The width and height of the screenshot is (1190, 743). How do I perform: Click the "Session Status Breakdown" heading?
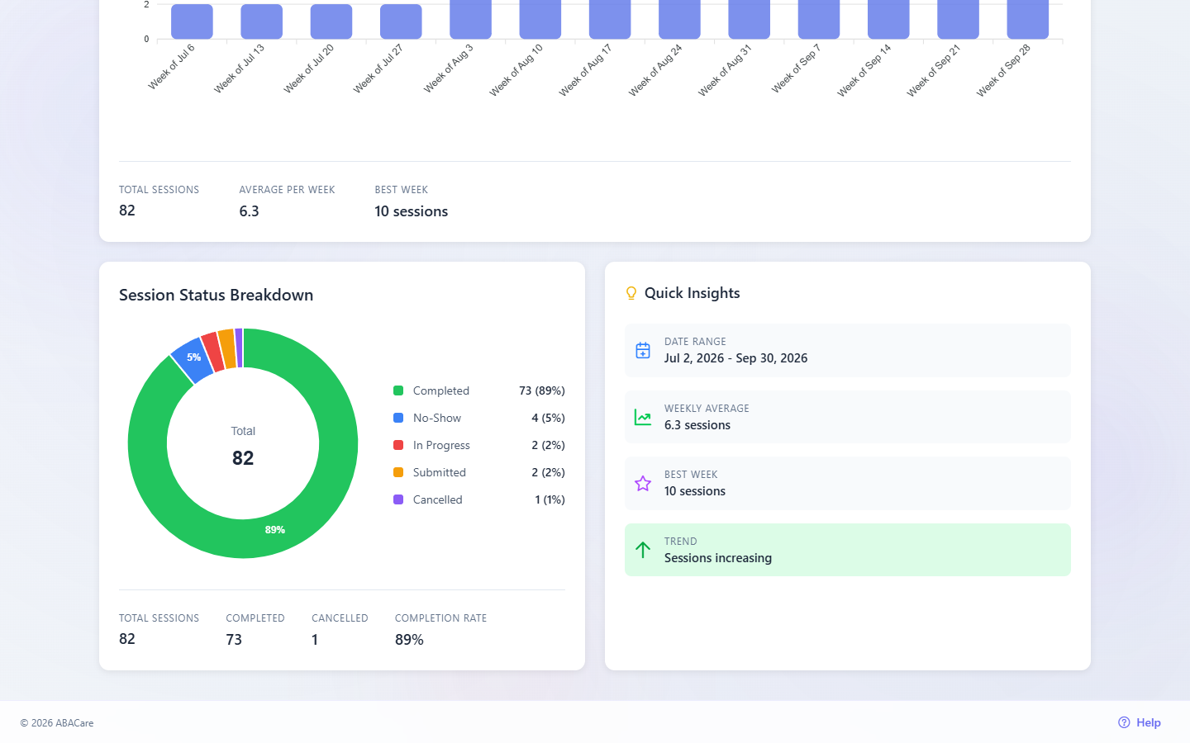click(217, 295)
